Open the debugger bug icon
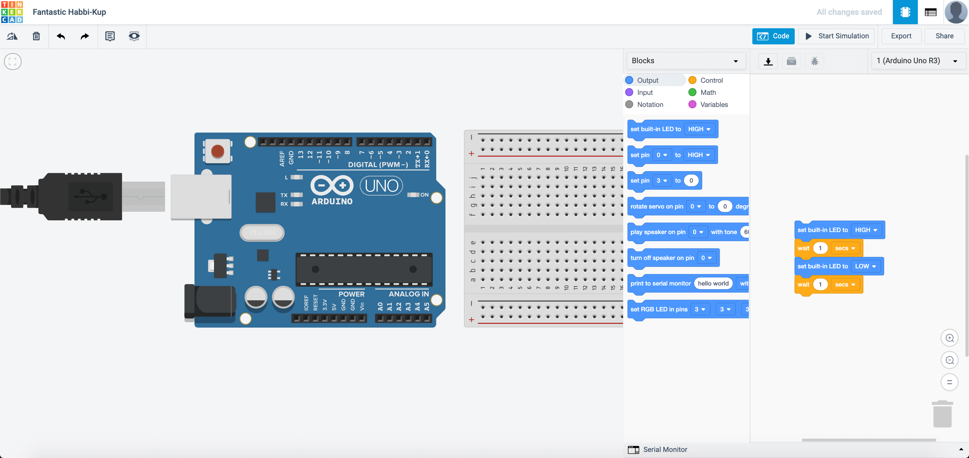Viewport: 969px width, 458px height. click(x=815, y=61)
